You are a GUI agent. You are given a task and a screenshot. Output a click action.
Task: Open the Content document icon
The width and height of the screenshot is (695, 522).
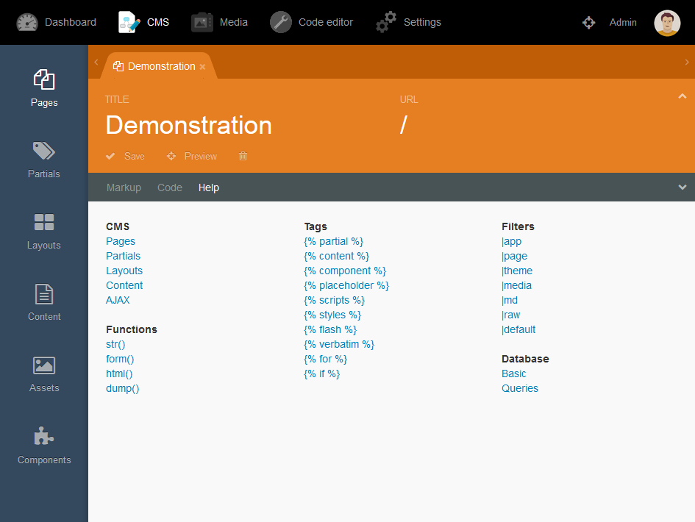(44, 294)
